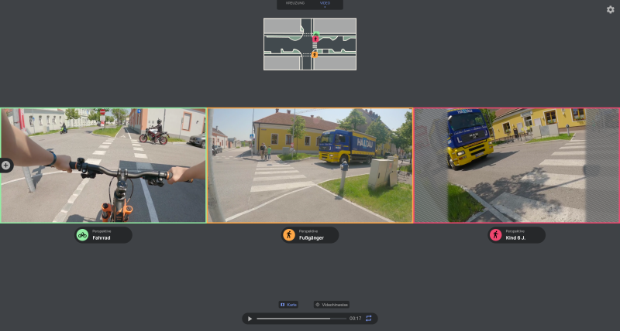Click the Fahrrad bicycle perspective video

[103, 165]
